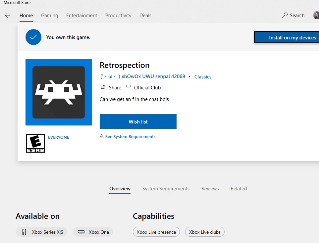Image resolution: width=319 pixels, height=243 pixels.
Task: Open the Gaming tab
Action: (49, 16)
